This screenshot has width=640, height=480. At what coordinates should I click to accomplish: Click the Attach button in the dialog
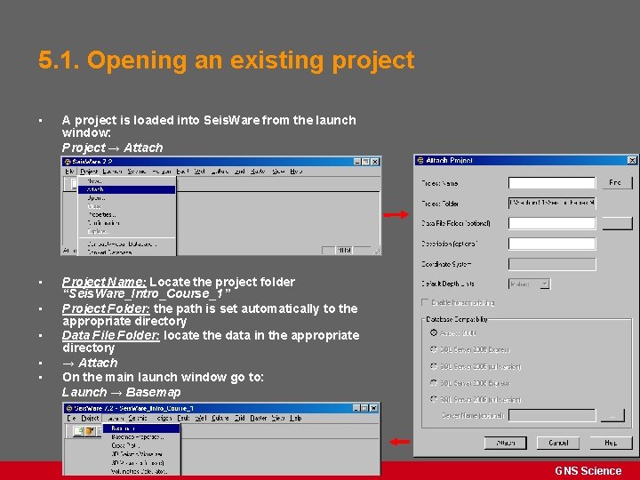pos(505,443)
